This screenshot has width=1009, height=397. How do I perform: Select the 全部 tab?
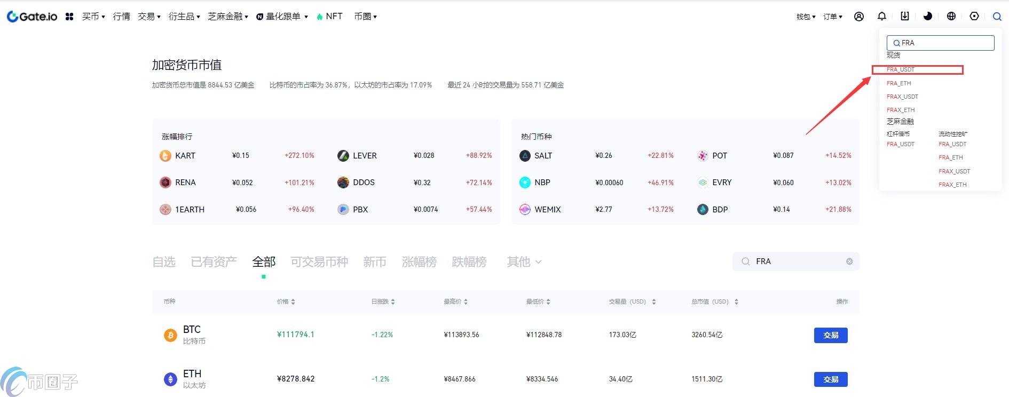(x=264, y=262)
